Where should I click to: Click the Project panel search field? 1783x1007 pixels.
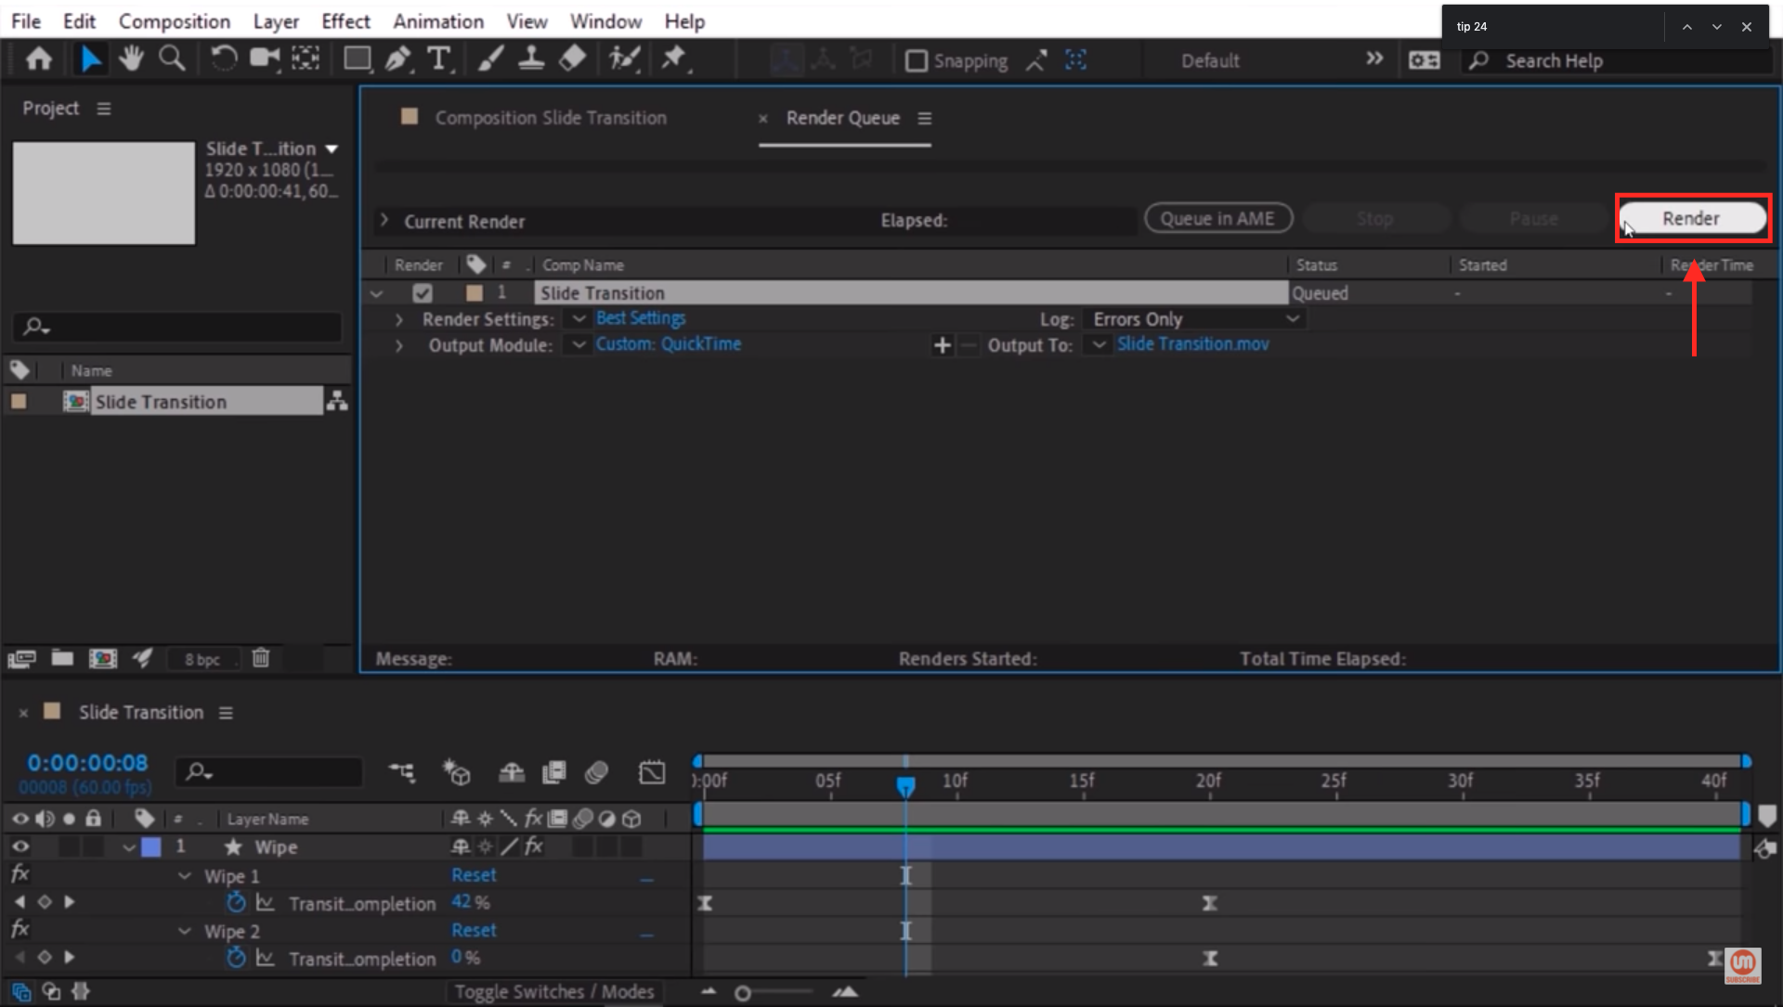[x=177, y=326]
